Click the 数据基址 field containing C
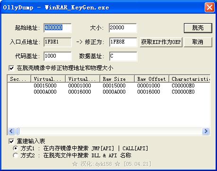The image size is (217, 171). click(123, 56)
